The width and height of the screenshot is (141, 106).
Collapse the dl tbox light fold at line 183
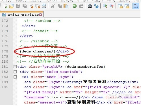pos(15,77)
